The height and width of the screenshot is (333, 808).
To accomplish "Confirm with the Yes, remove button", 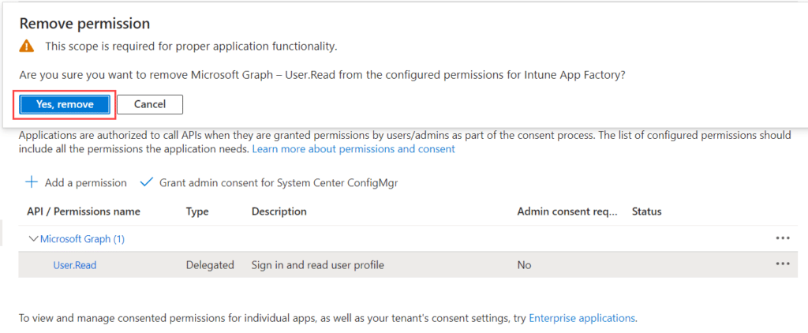I will [x=65, y=105].
